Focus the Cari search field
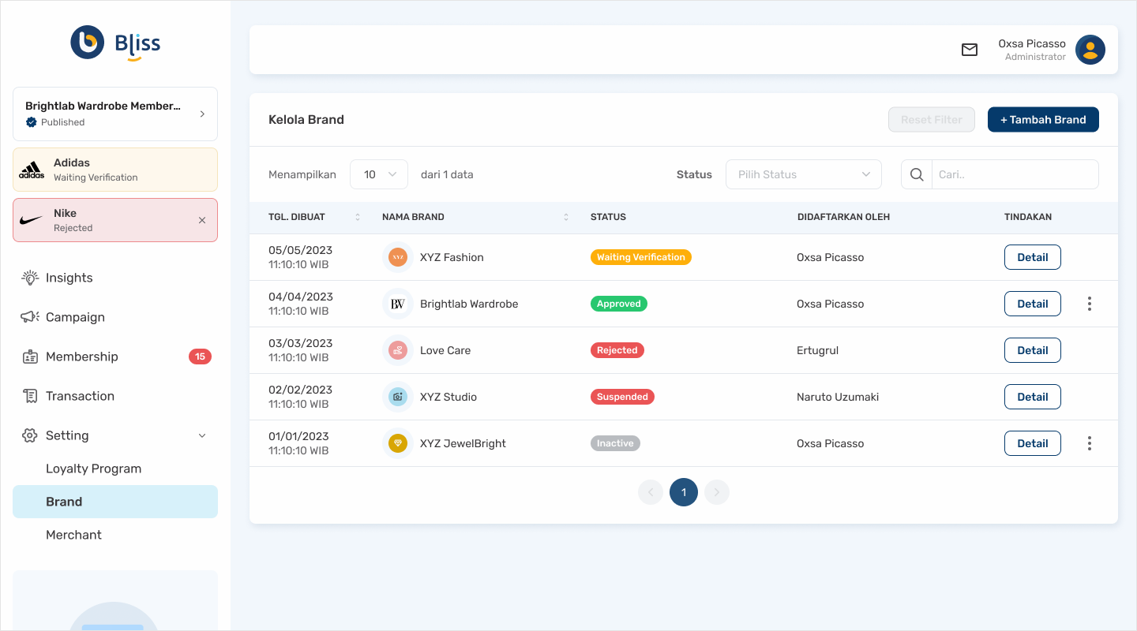This screenshot has width=1137, height=631. point(1015,174)
